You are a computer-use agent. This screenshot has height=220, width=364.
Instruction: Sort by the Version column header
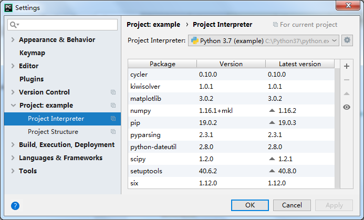(231, 64)
